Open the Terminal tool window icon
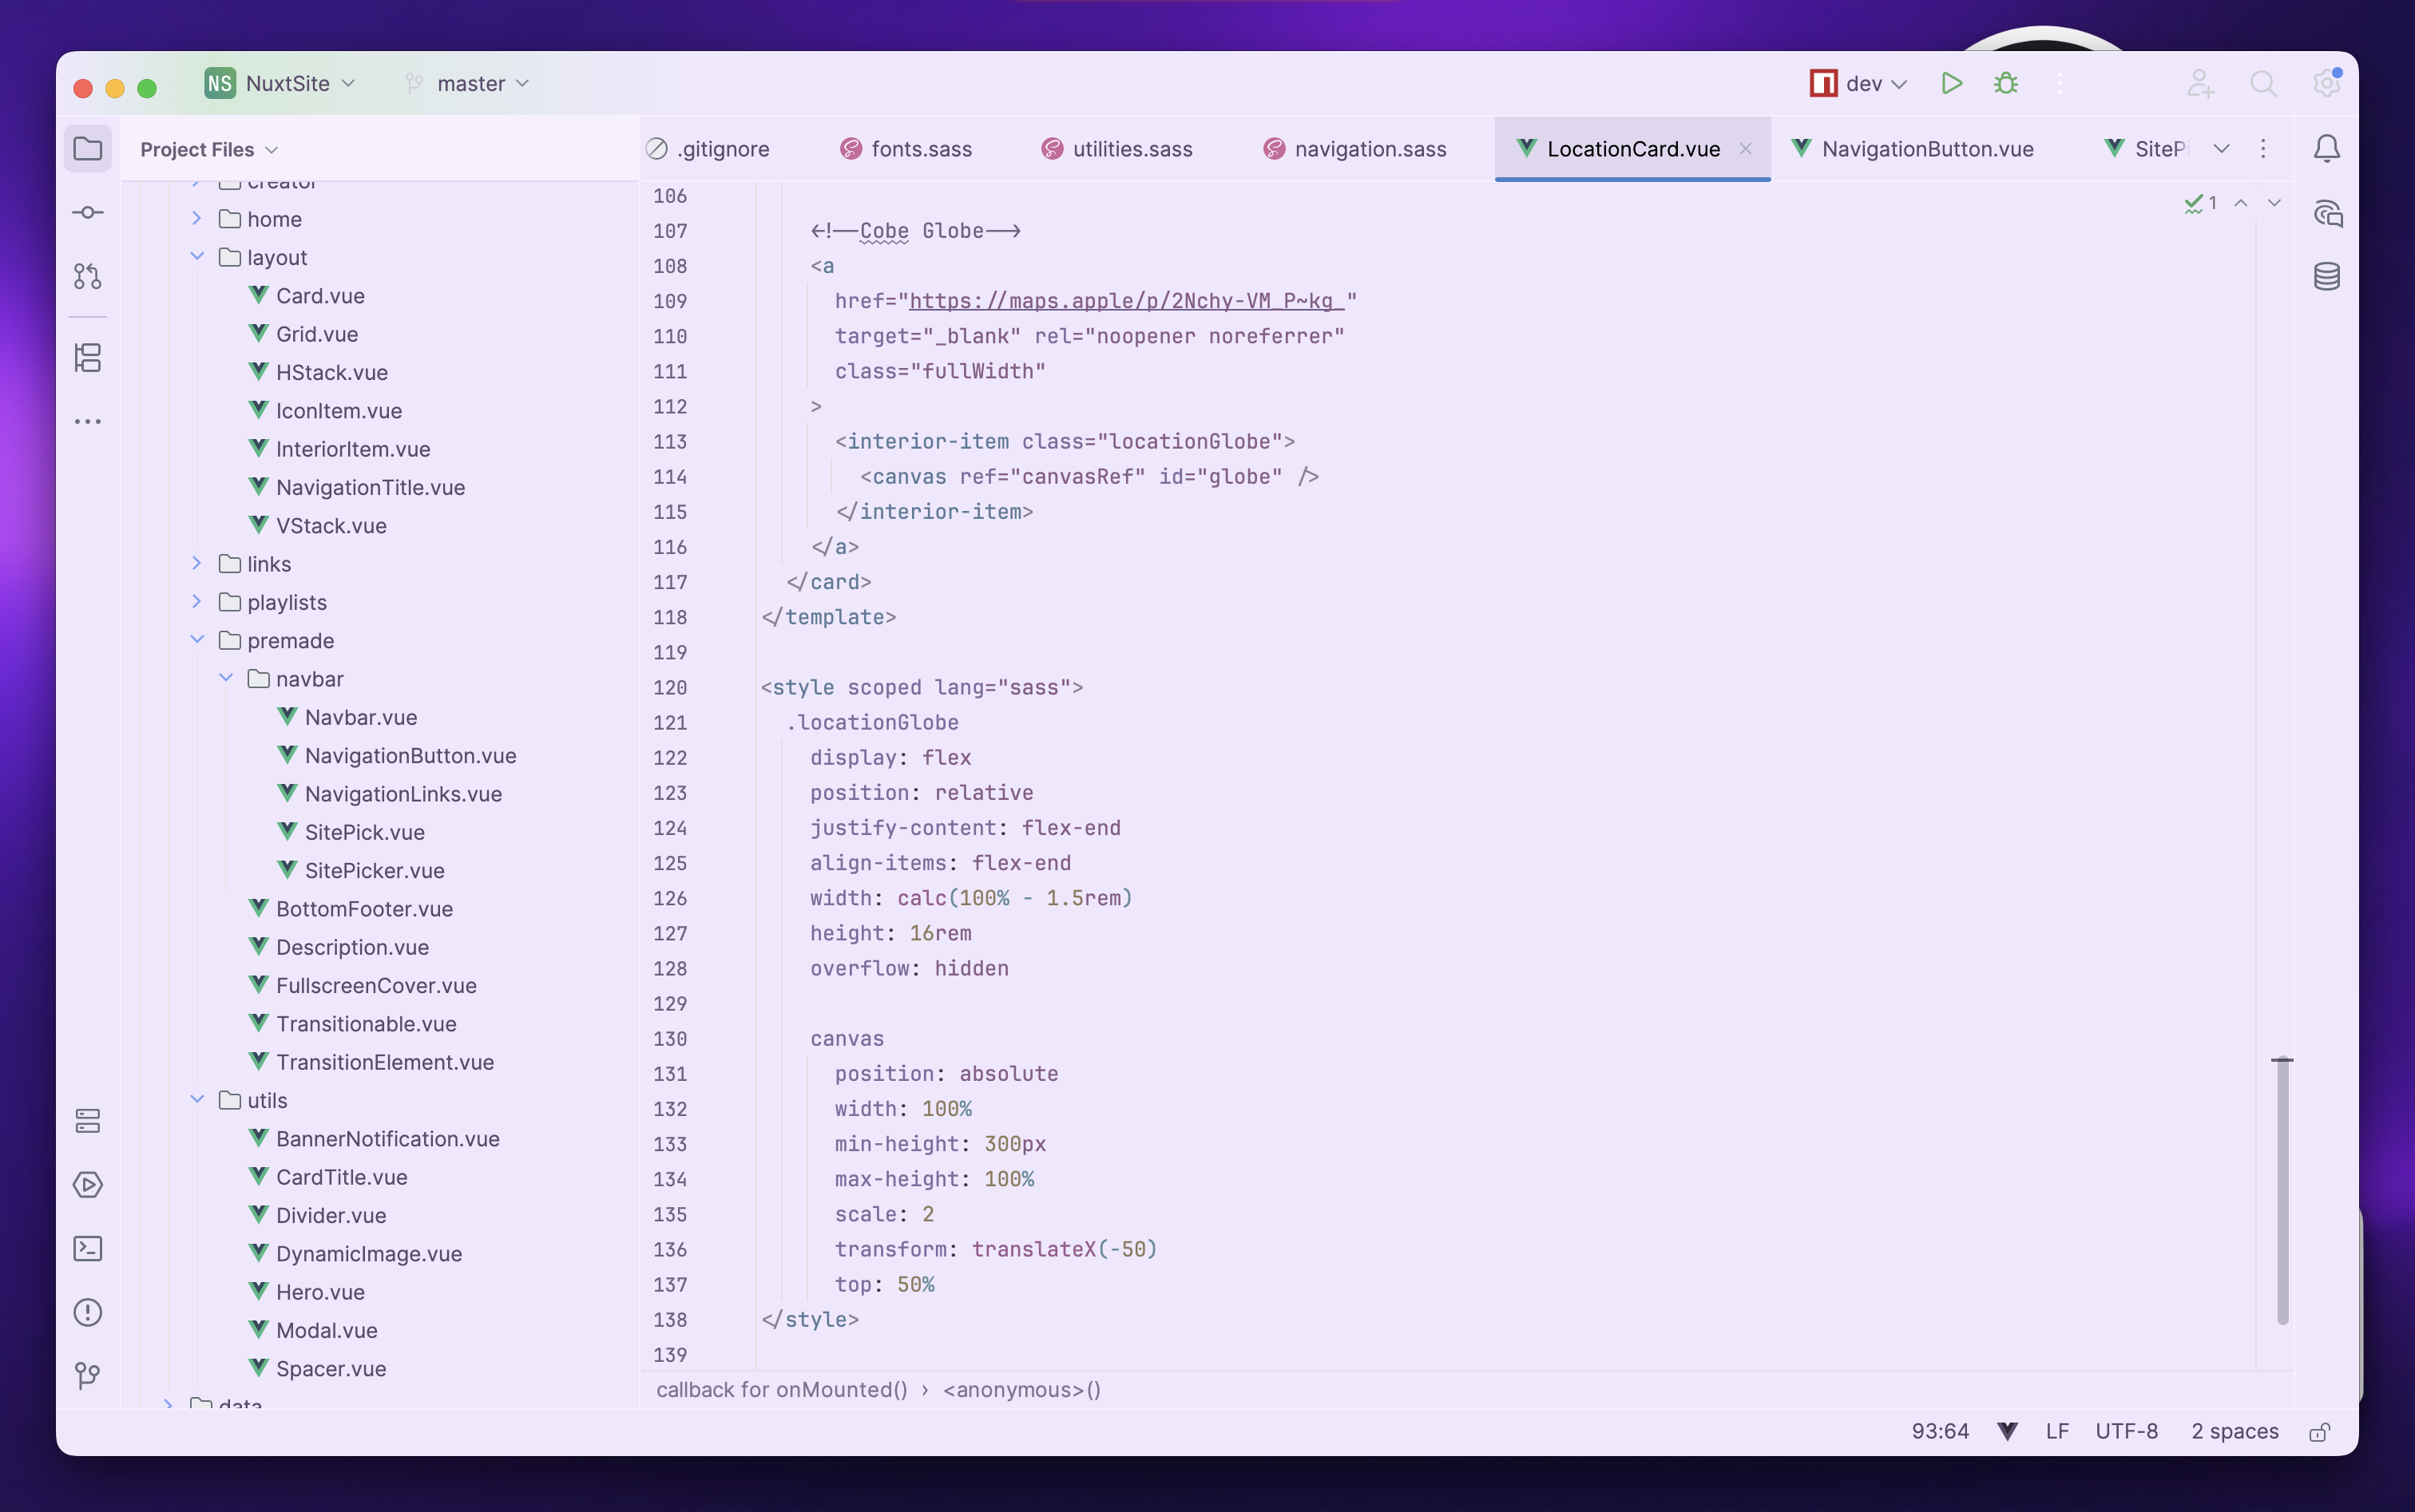The height and width of the screenshot is (1512, 2415). coord(88,1248)
